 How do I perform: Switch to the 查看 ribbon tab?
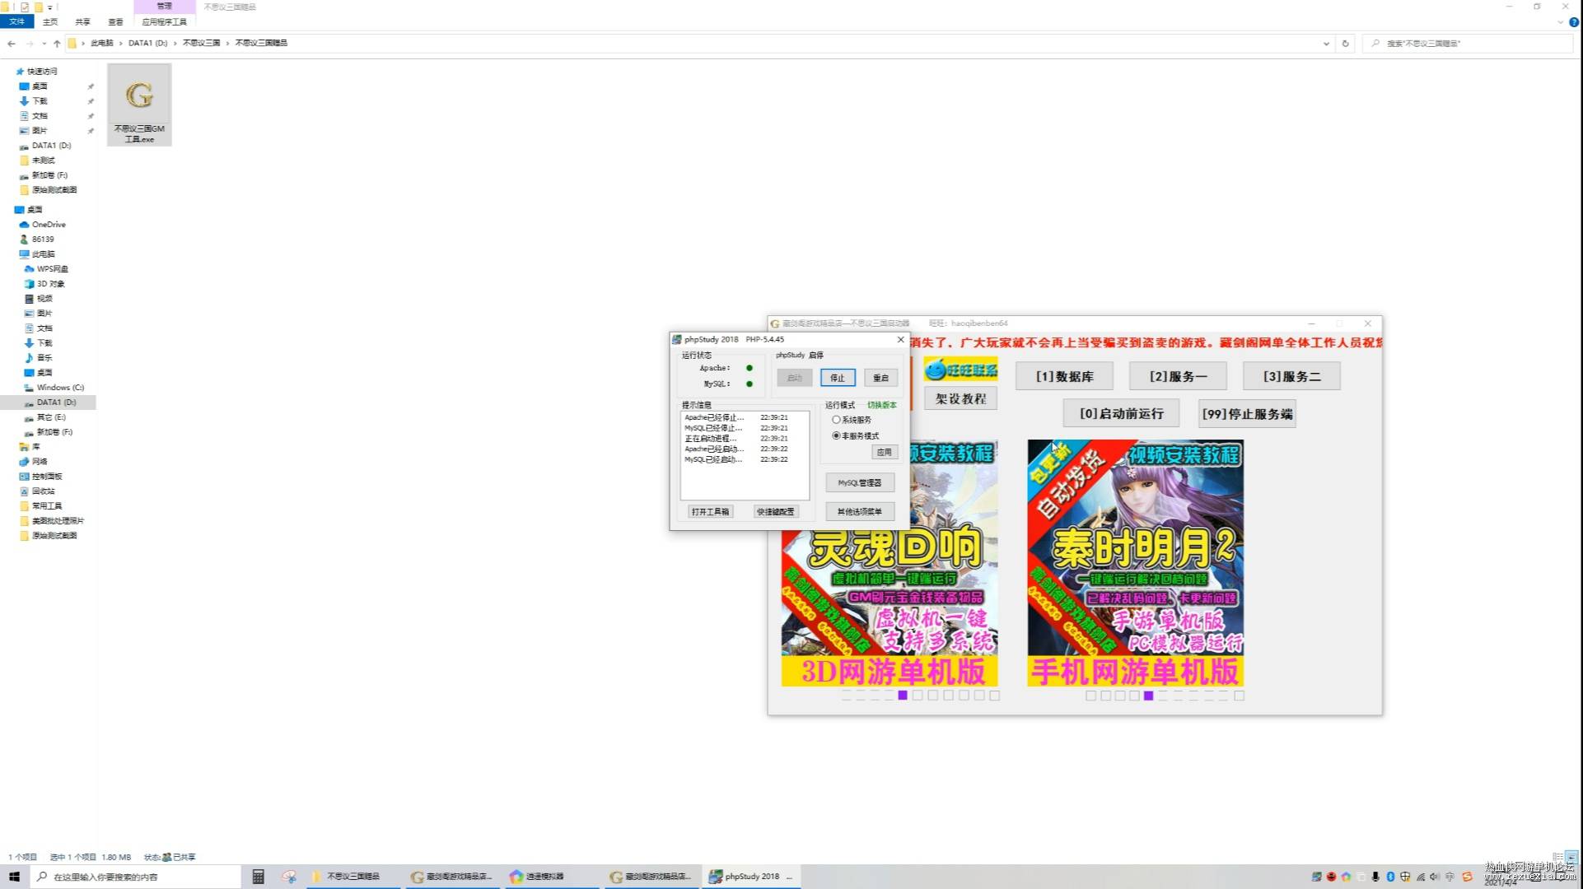coord(116,22)
